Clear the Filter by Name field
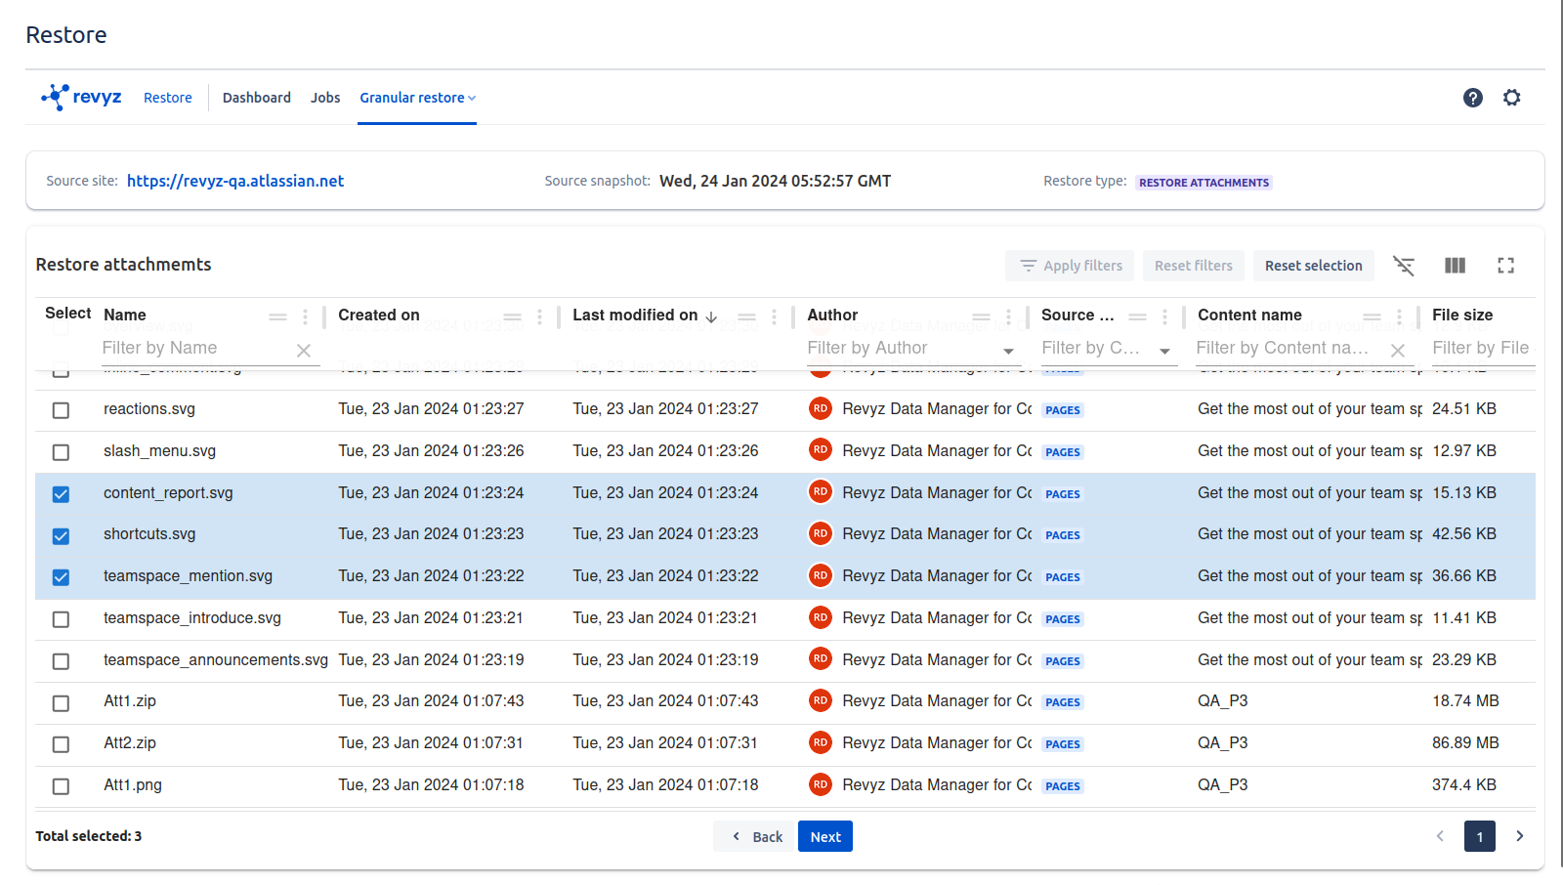The image size is (1563, 885). [304, 350]
